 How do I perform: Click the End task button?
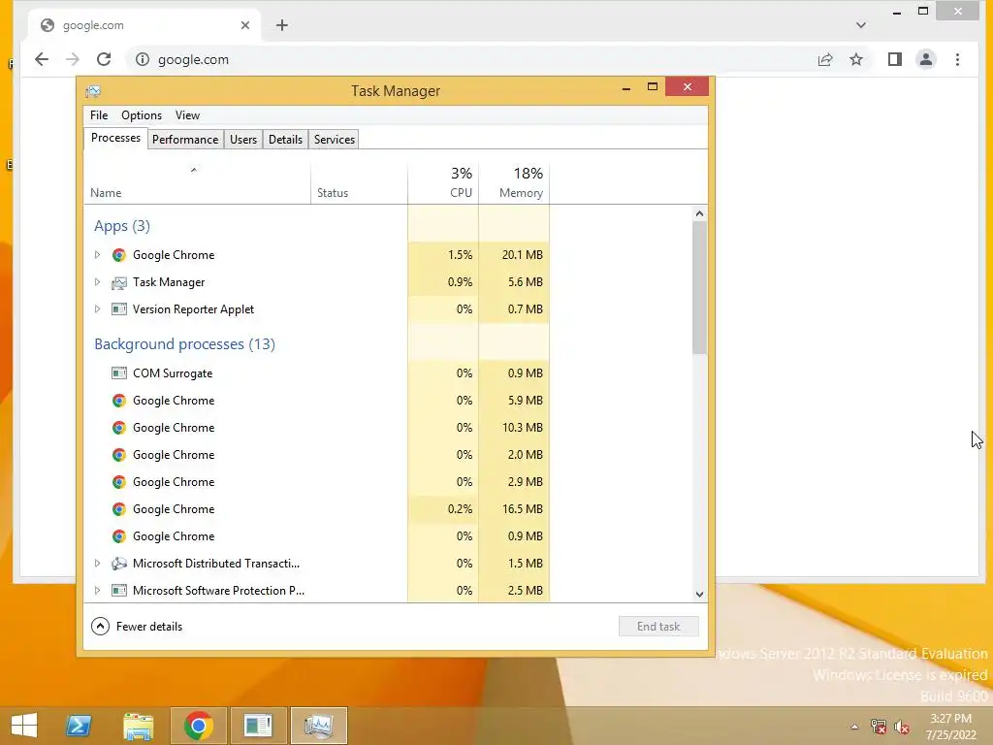point(658,627)
